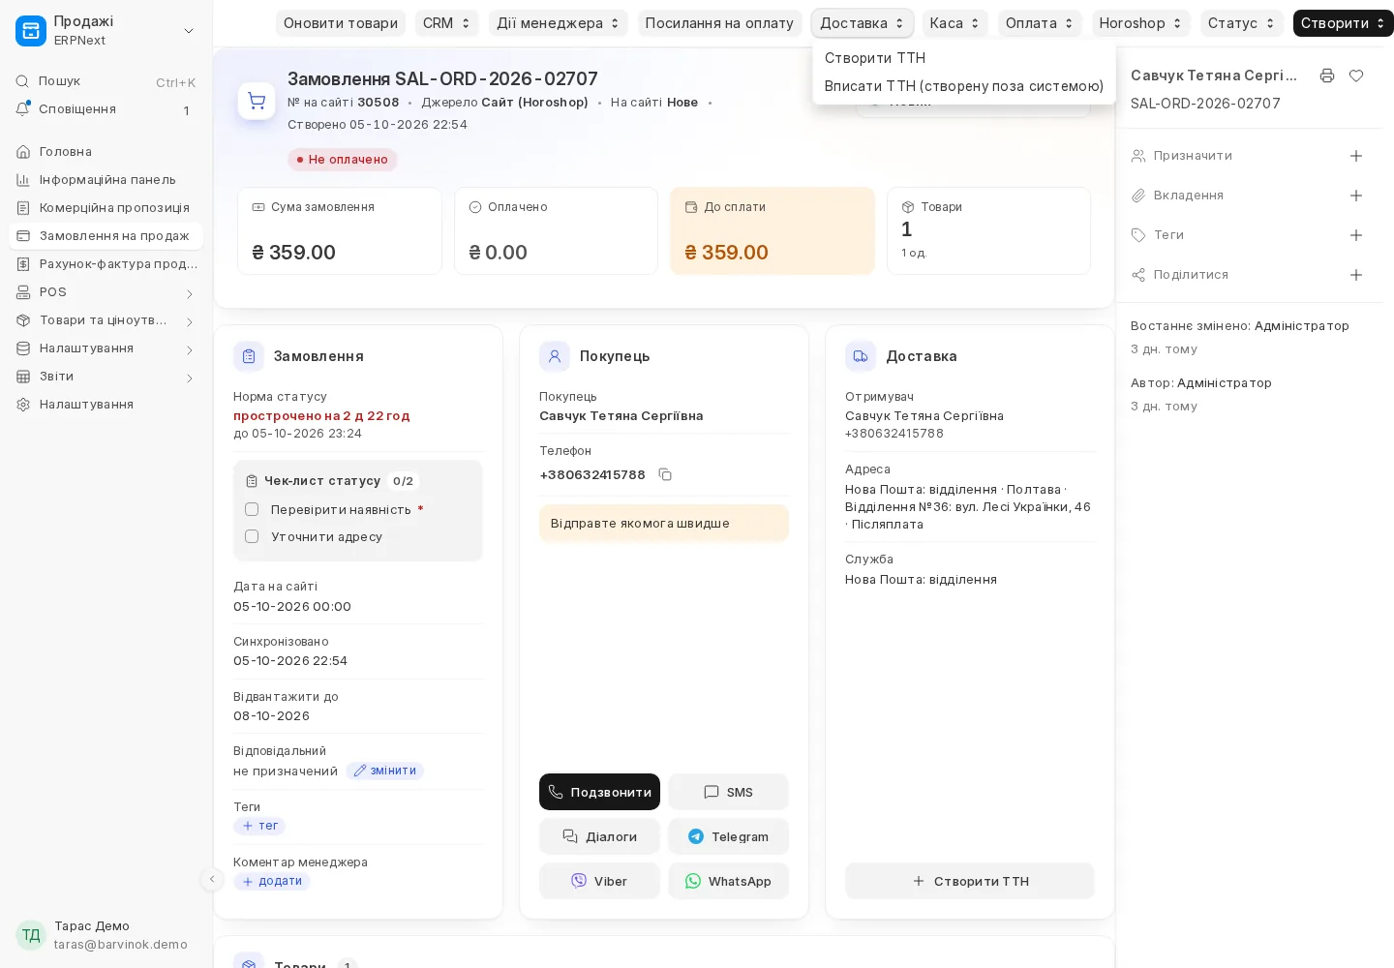Open Пошук search in sidebar
Image resolution: width=1394 pixels, height=968 pixels.
pos(106,81)
